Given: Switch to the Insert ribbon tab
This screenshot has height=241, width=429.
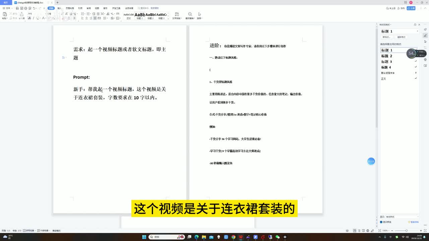Looking at the screenshot, I should pyautogui.click(x=59, y=8).
